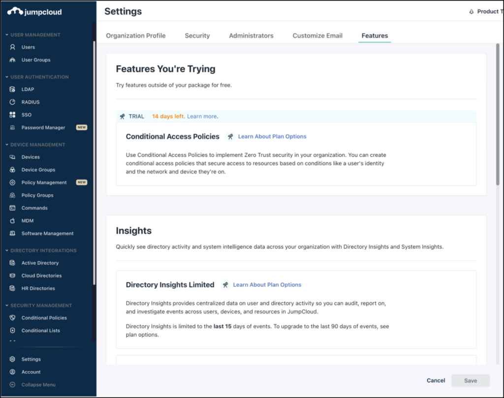
Task: Click the Settings gear icon
Action: click(13, 360)
